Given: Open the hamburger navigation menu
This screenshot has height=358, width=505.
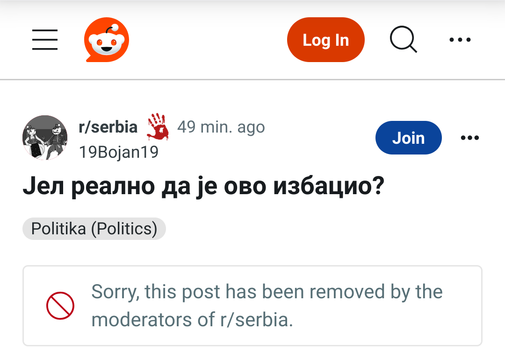Looking at the screenshot, I should pos(45,40).
